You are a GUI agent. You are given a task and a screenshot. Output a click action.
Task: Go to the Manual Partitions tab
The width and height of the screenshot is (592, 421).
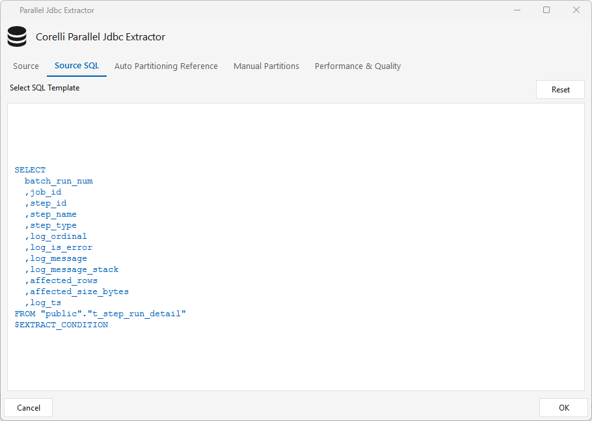point(266,66)
